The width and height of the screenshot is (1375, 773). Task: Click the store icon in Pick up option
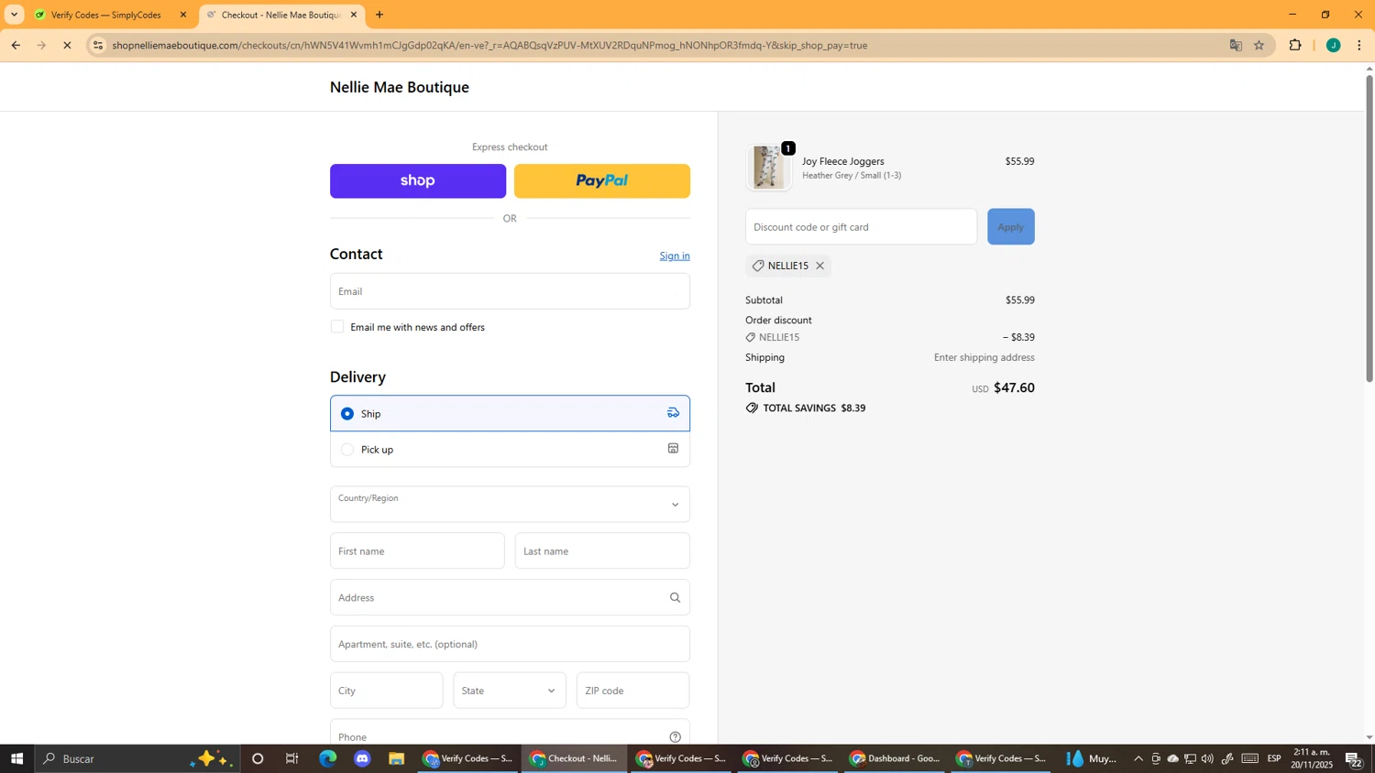(x=673, y=449)
